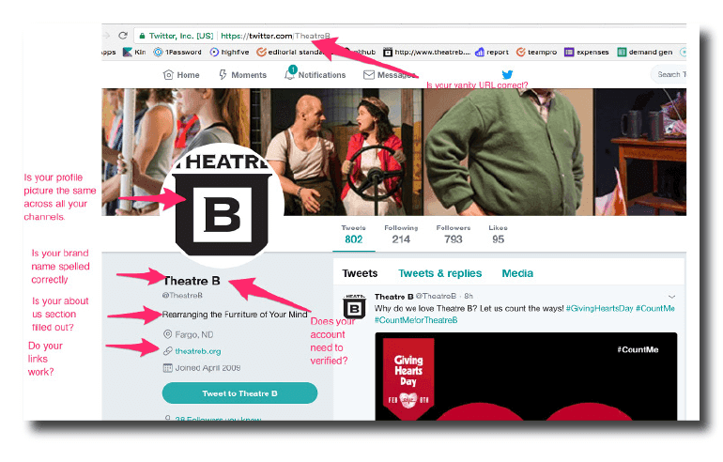View the Likes 95 list
The width and height of the screenshot is (723, 462).
[x=498, y=234]
